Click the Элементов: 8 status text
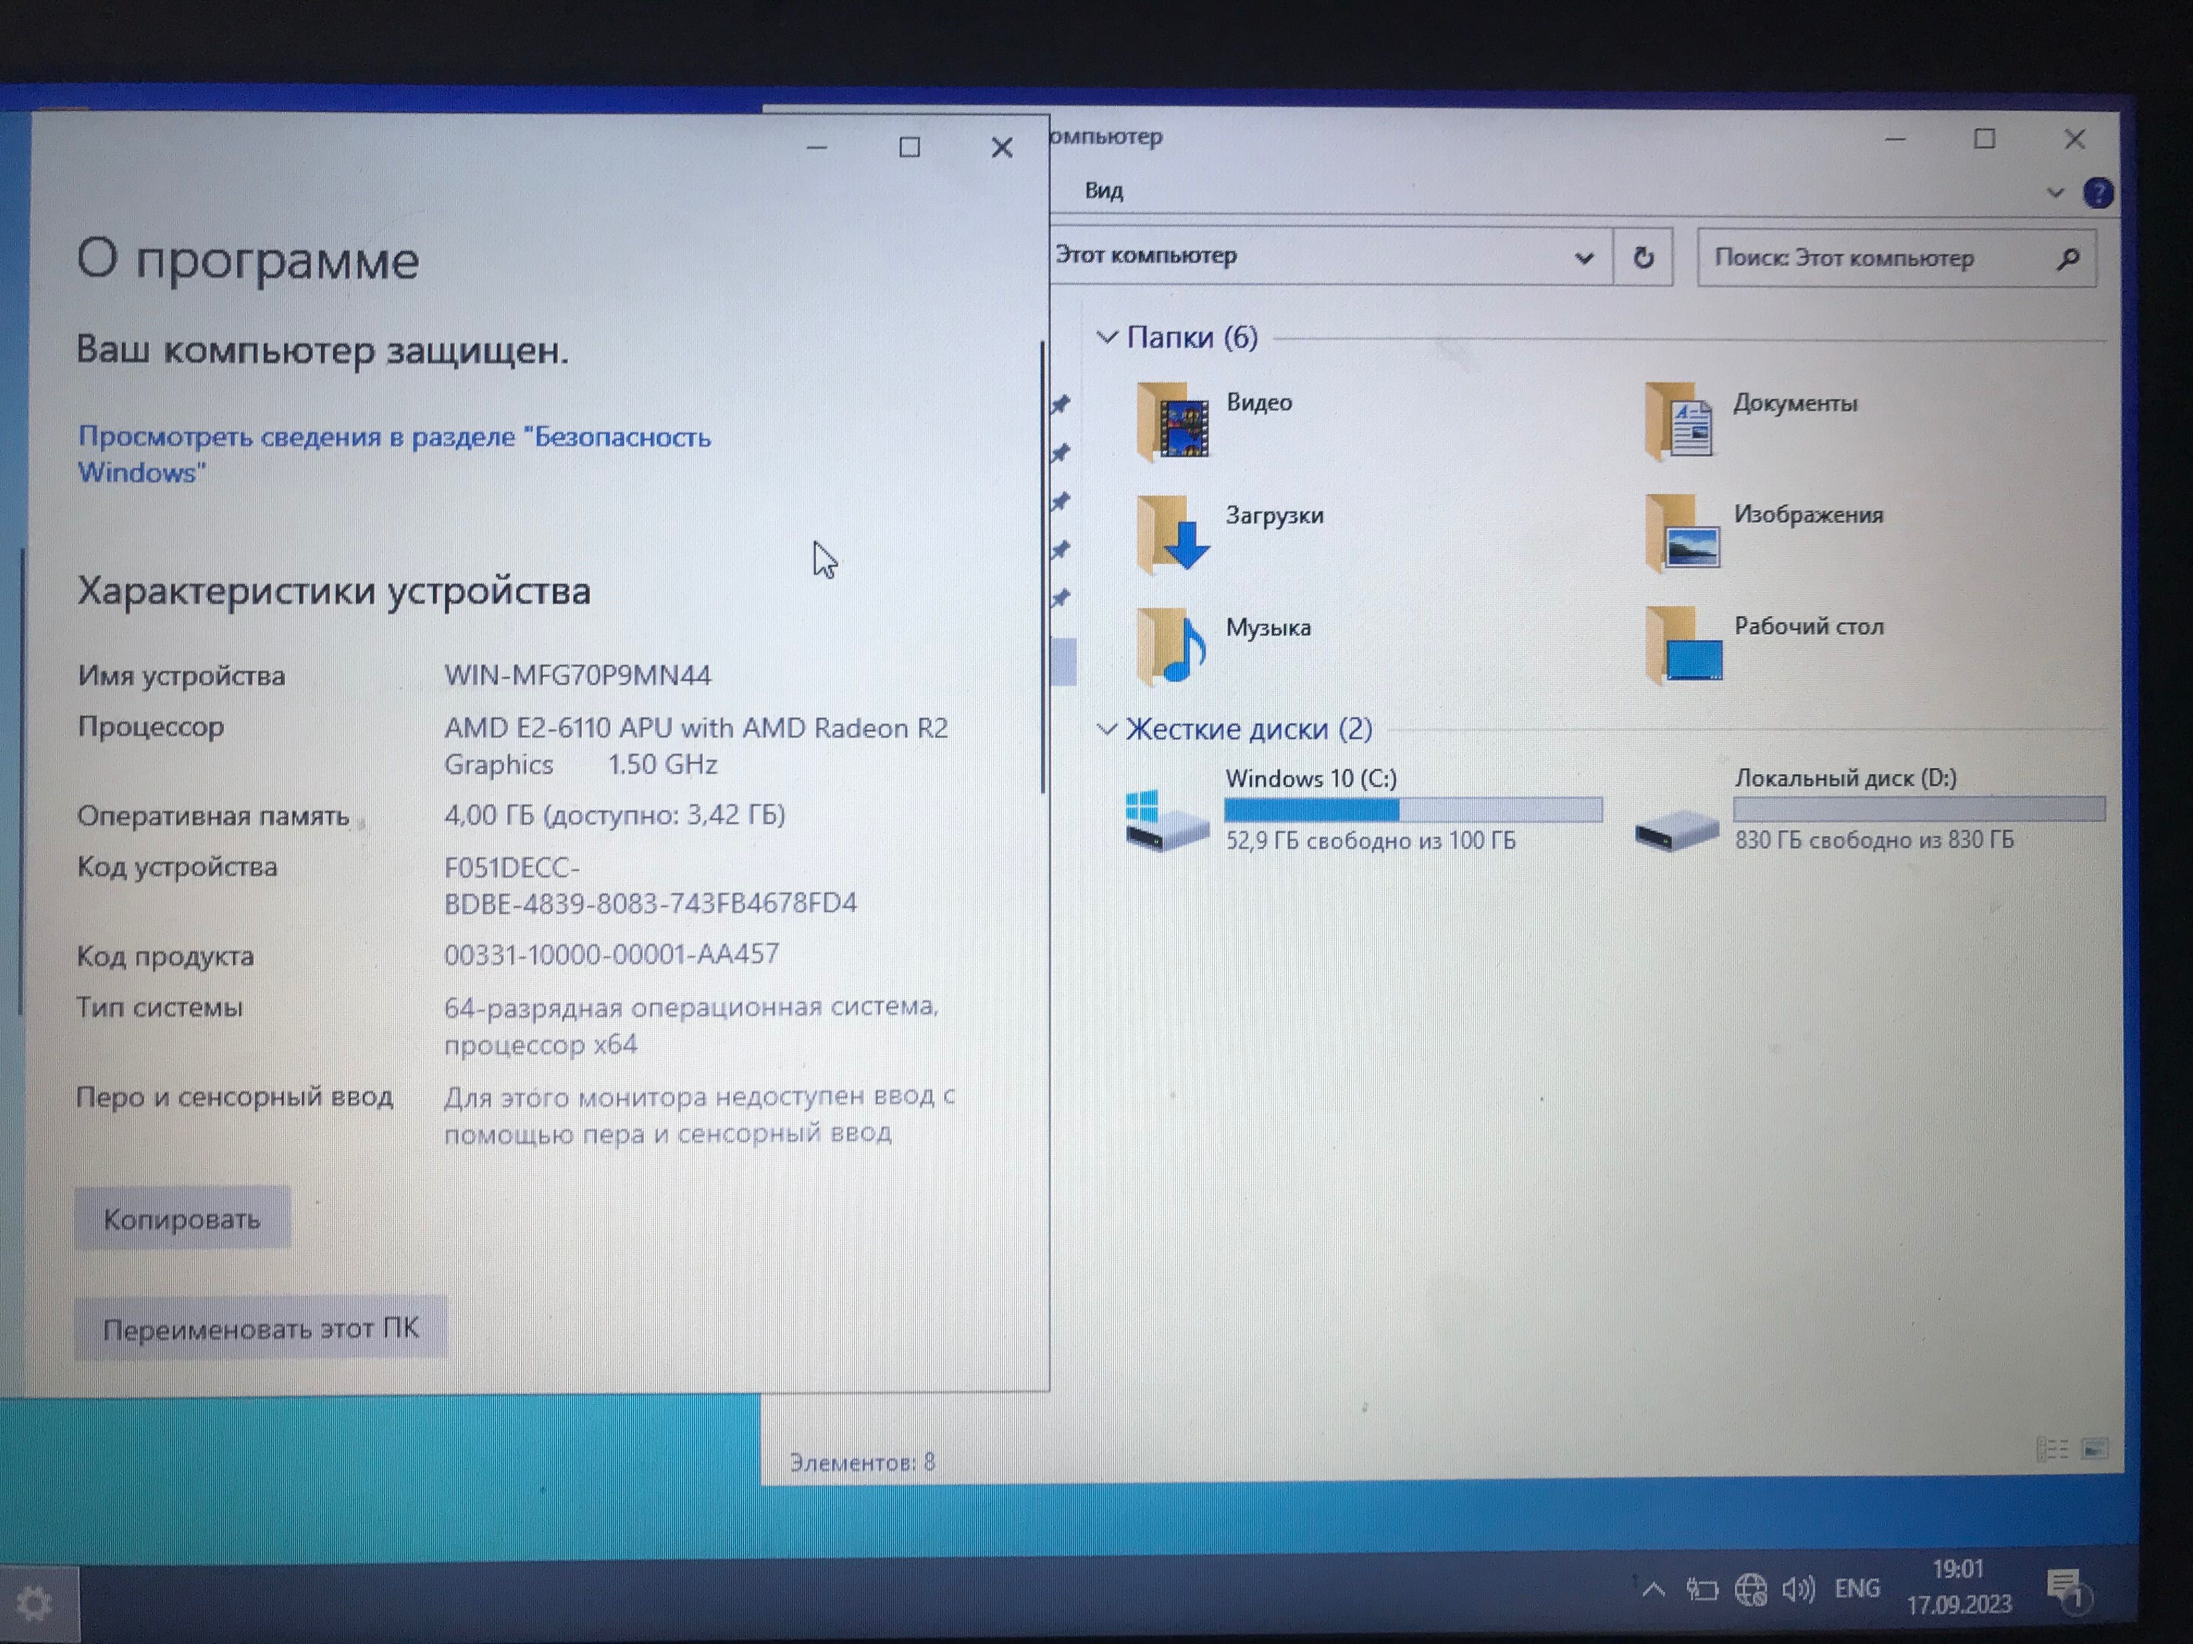Image resolution: width=2193 pixels, height=1644 pixels. [x=862, y=1462]
